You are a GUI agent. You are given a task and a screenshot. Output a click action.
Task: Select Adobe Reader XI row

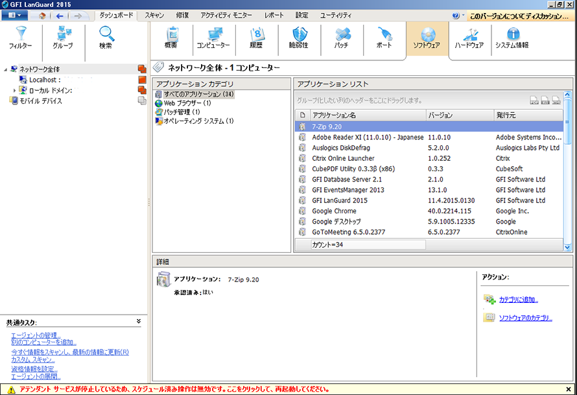click(429, 138)
